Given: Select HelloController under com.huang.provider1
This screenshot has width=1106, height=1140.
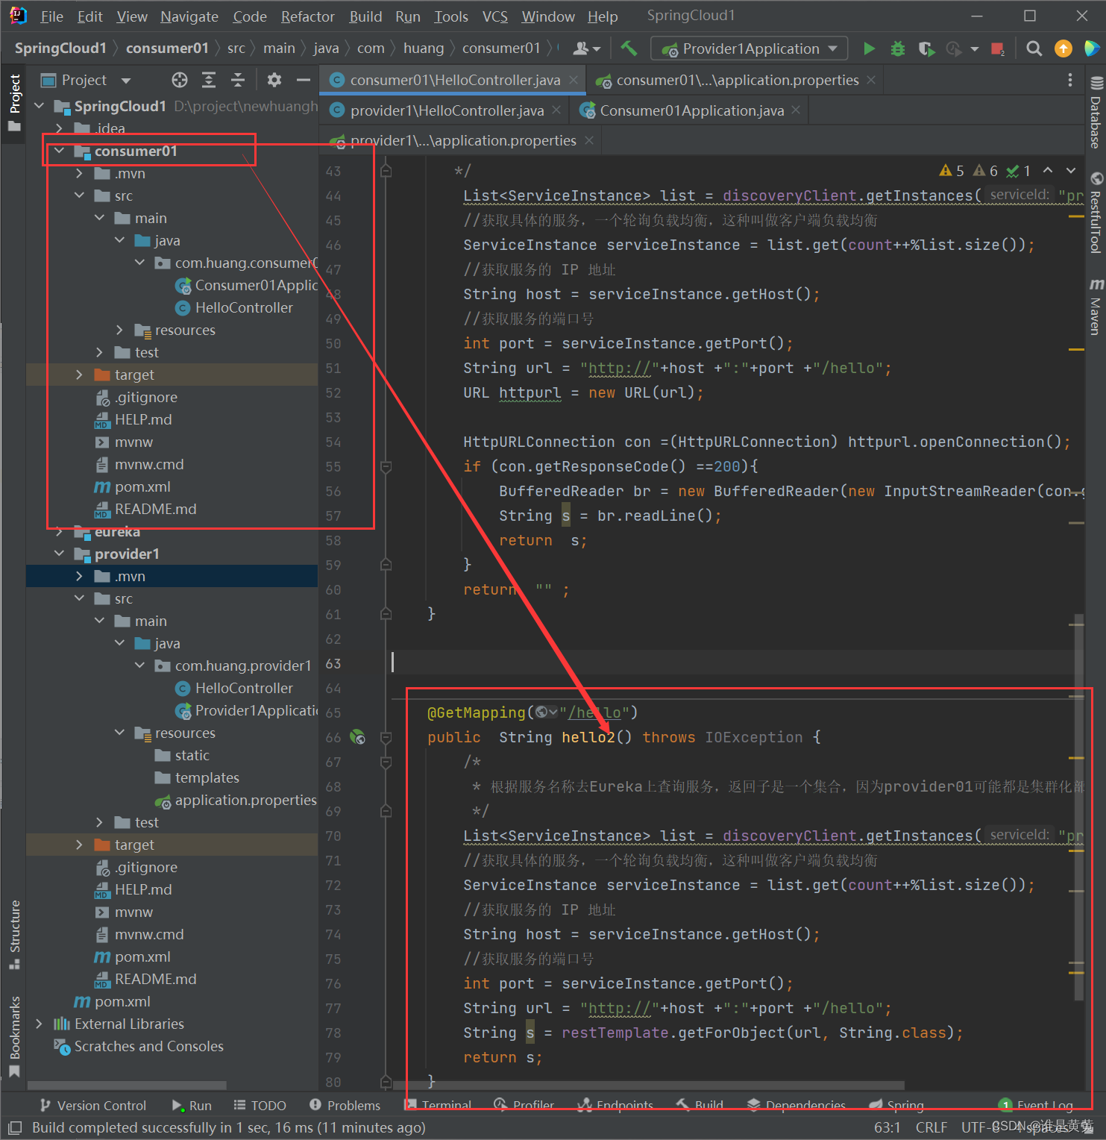Looking at the screenshot, I should click(244, 688).
